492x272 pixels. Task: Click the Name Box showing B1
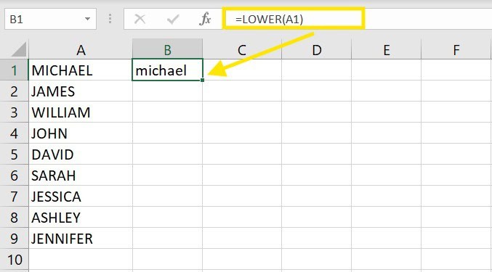point(50,19)
